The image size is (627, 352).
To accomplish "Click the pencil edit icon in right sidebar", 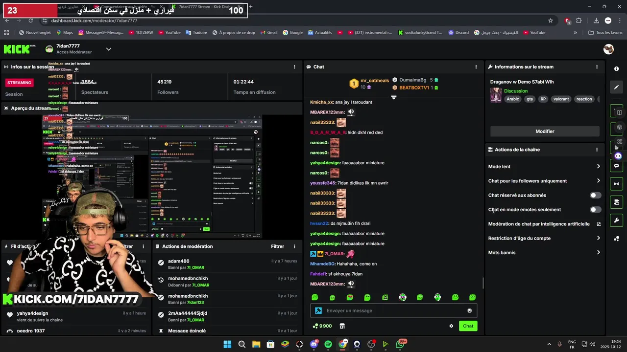I will click(x=617, y=87).
